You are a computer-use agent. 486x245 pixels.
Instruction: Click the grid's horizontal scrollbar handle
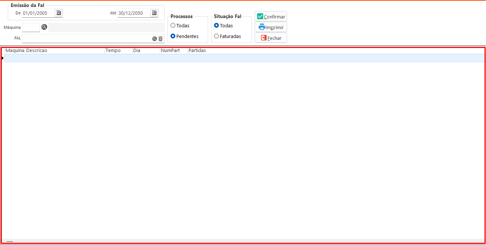tap(10, 242)
